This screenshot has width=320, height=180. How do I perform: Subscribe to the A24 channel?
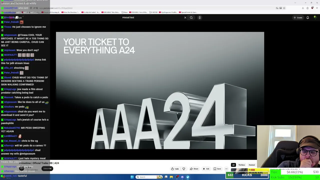click(47, 168)
